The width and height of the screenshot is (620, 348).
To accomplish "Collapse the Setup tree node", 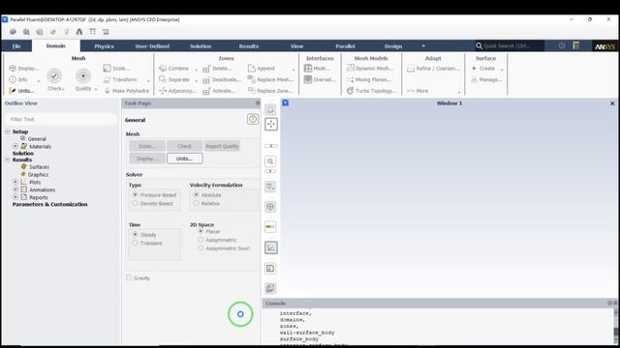I will tap(8, 131).
